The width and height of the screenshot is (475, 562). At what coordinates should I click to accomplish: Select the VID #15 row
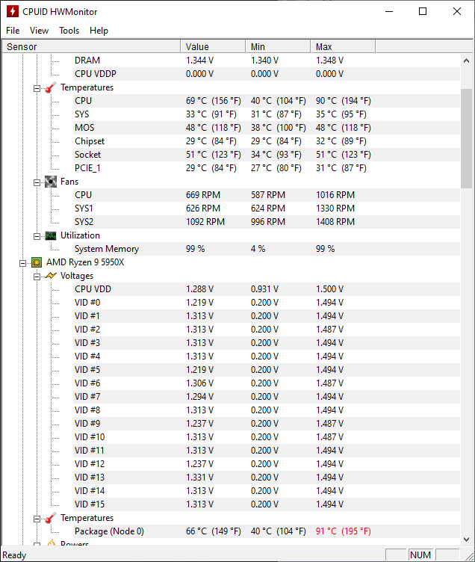coord(267,504)
